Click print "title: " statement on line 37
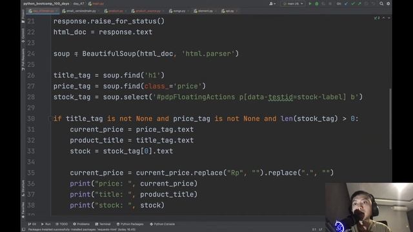The width and height of the screenshot is (413, 232). click(x=134, y=195)
